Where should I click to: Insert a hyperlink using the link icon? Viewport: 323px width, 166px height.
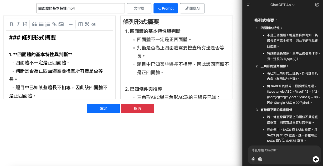click(x=54, y=24)
